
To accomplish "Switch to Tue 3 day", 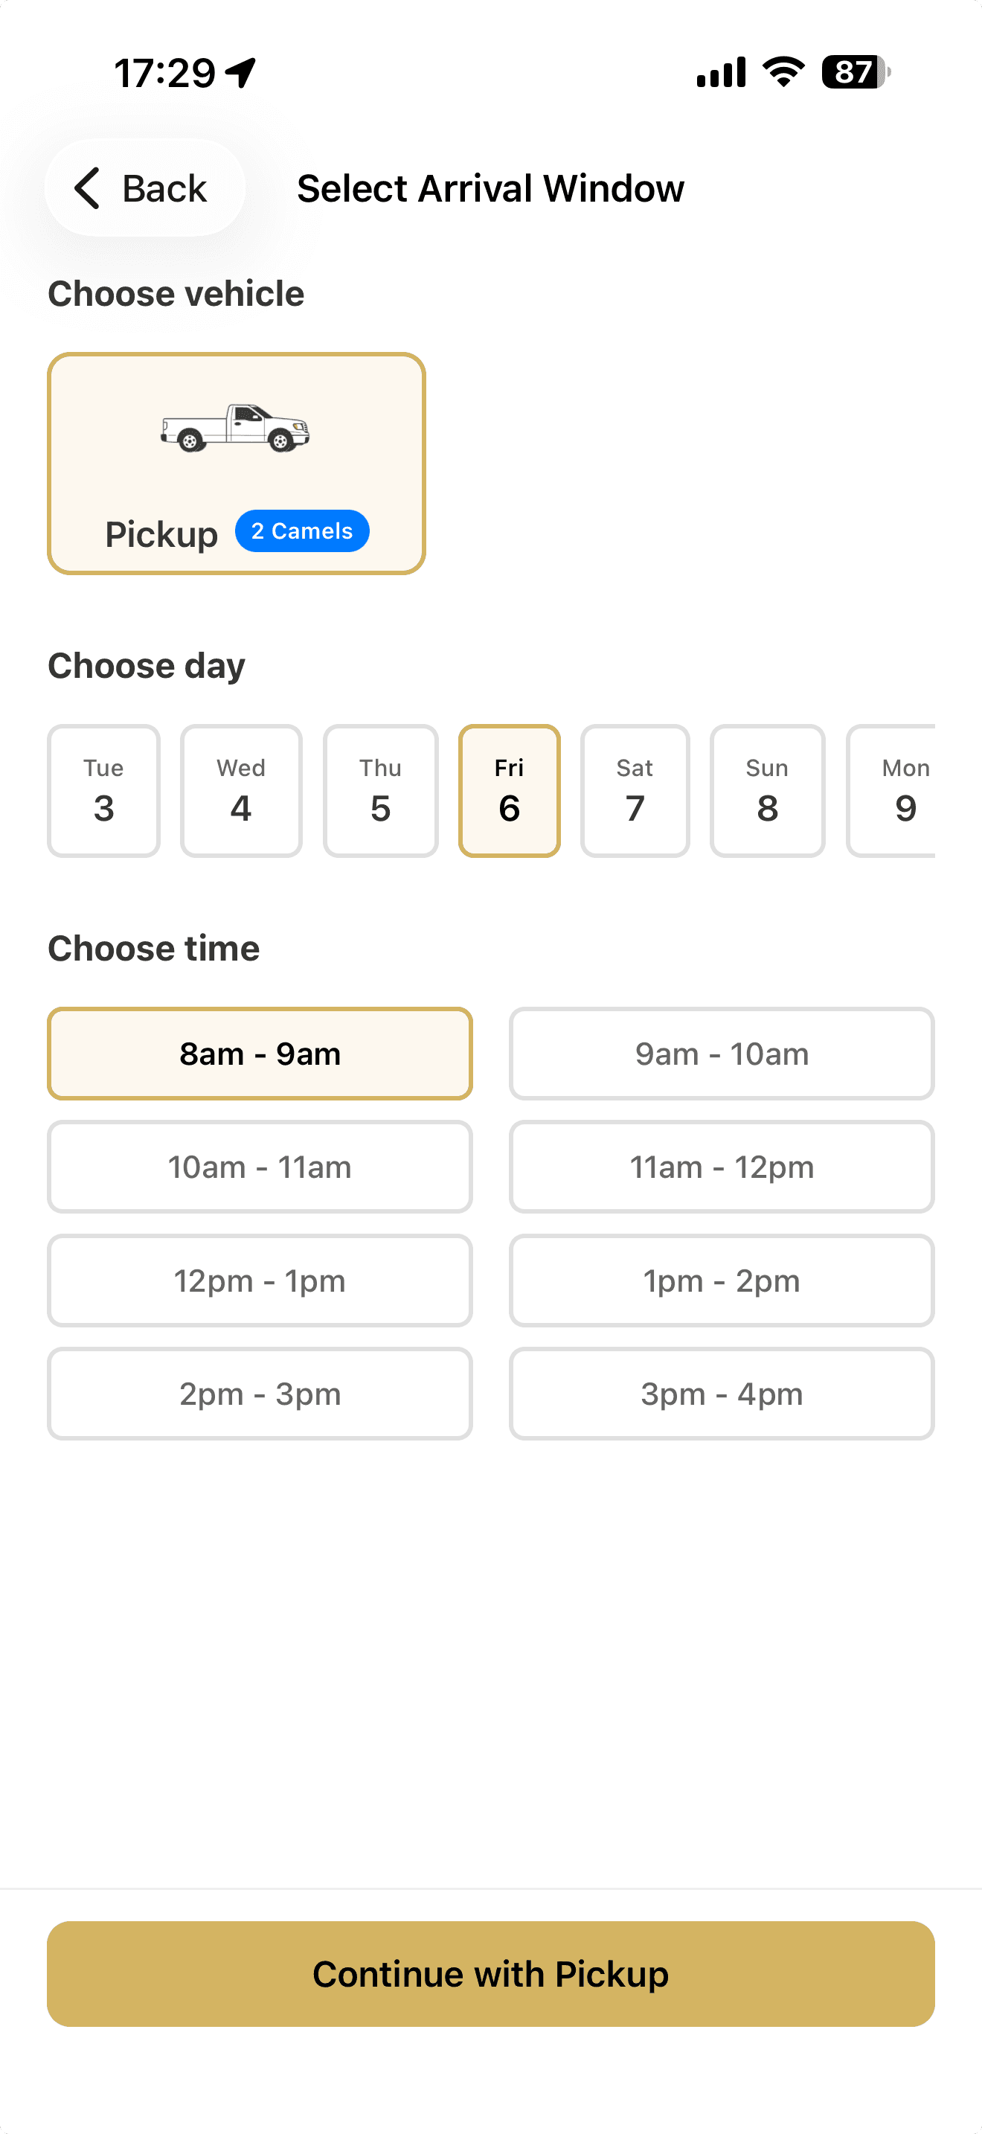I will (103, 791).
